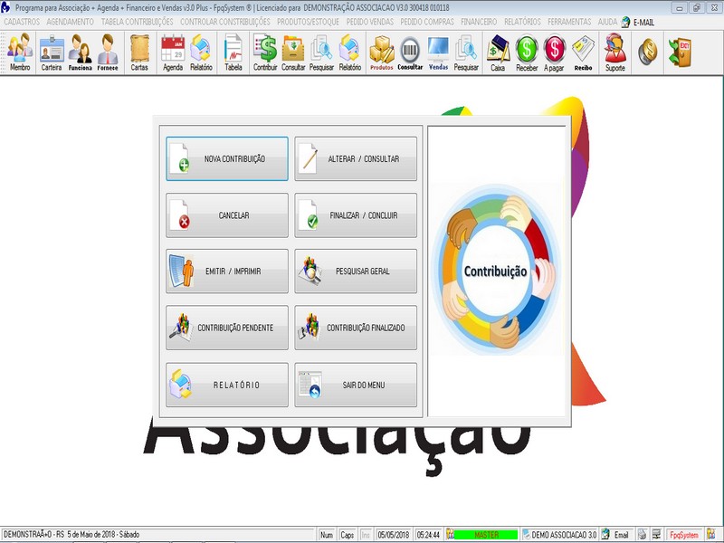Screen dimensions: 724x543
Task: Open the AJUDA menu
Action: pos(607,22)
